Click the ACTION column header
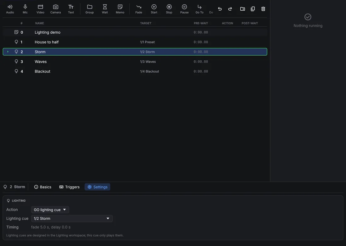346x246 pixels. point(227,23)
